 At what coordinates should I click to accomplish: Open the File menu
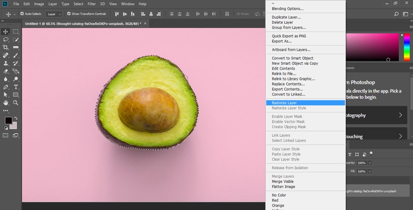16,4
